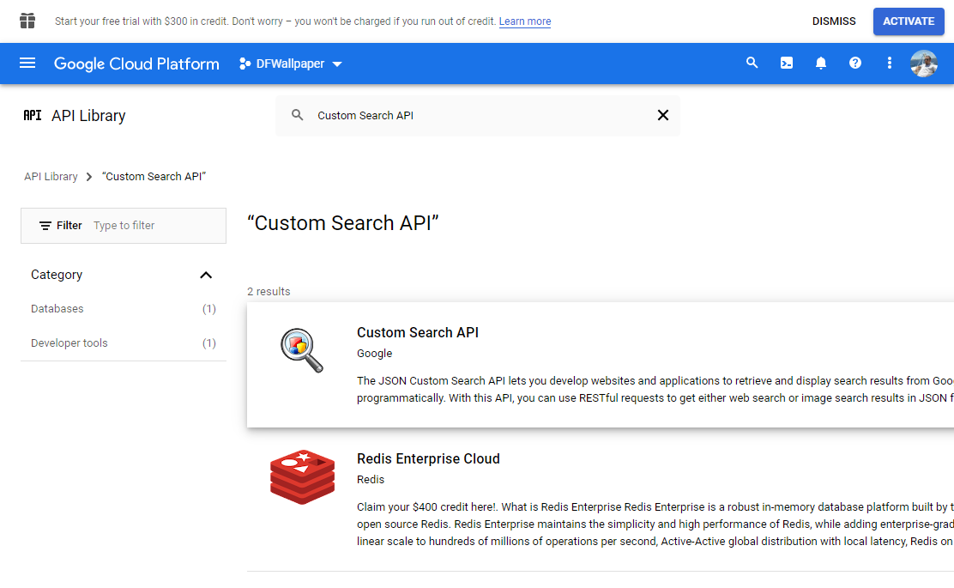Image resolution: width=954 pixels, height=588 pixels.
Task: Activate the free trial
Action: click(x=909, y=21)
